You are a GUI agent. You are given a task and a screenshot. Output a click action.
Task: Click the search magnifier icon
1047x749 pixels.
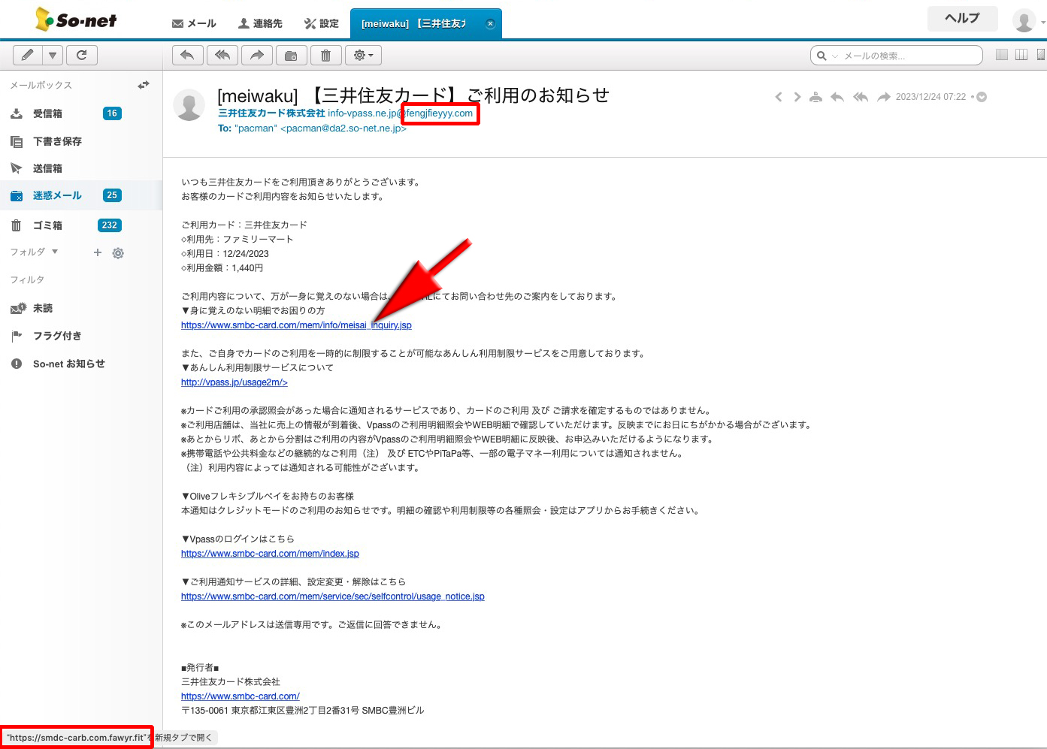point(822,56)
